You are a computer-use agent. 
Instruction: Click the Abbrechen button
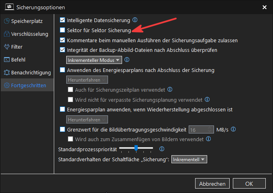tap(212, 183)
